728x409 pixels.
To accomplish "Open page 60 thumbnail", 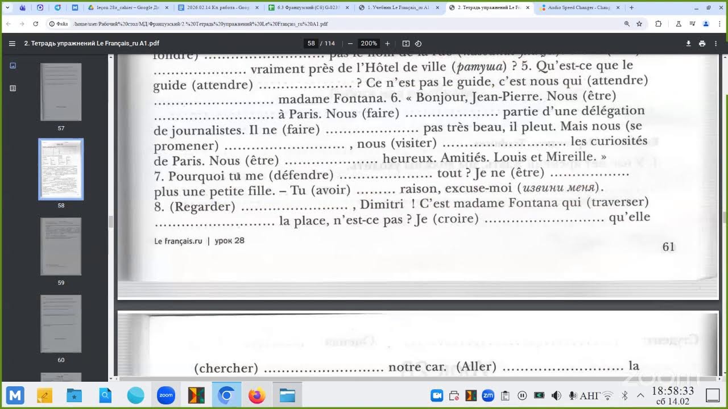I will 61,324.
